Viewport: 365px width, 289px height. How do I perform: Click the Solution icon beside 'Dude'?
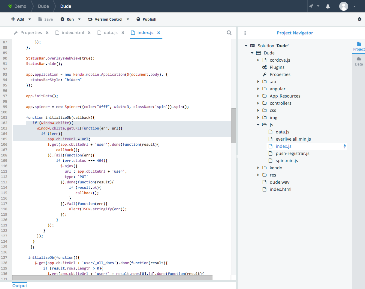[x=253, y=46]
